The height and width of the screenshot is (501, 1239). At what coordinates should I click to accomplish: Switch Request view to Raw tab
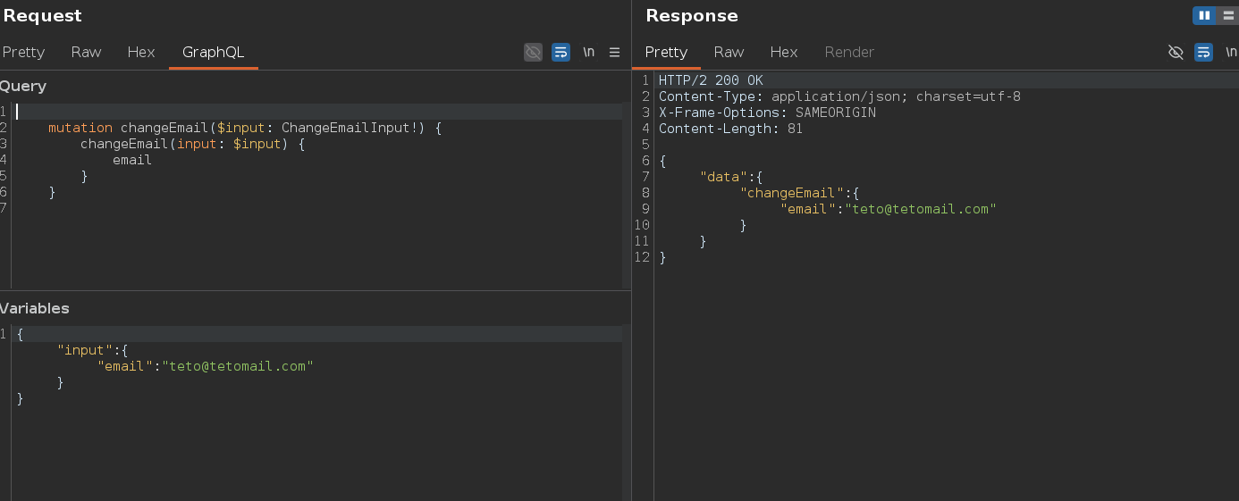[x=86, y=52]
